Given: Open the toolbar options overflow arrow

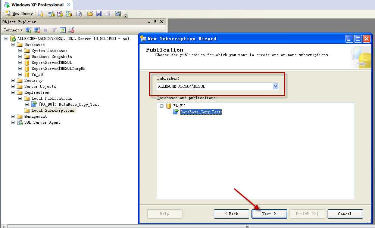Looking at the screenshot, I should (125, 16).
